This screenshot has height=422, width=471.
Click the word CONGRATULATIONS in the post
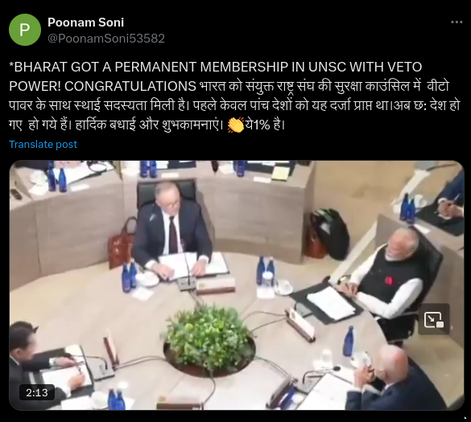130,86
